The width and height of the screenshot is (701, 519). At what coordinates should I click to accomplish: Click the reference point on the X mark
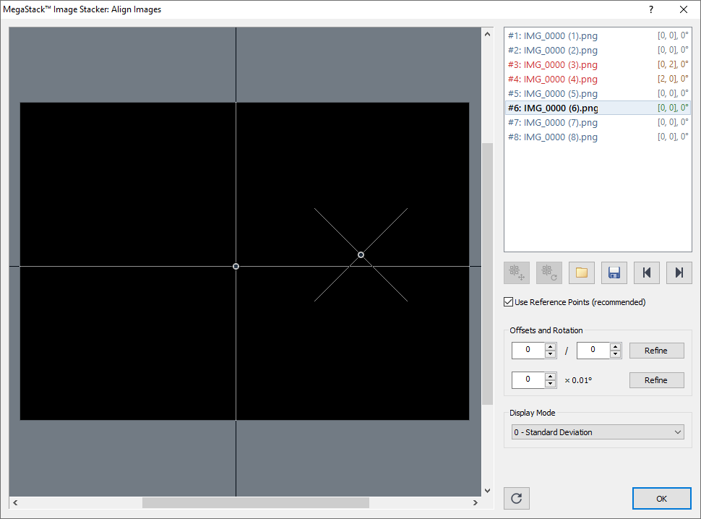click(361, 254)
